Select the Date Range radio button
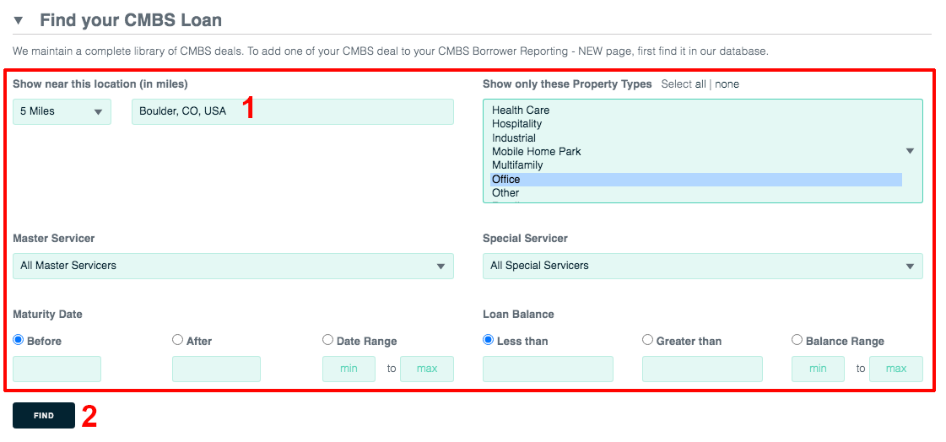 [x=327, y=340]
